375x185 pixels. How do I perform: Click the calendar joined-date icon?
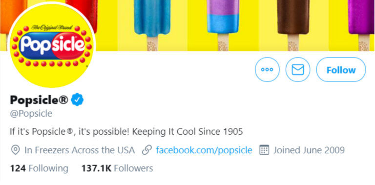(x=264, y=150)
